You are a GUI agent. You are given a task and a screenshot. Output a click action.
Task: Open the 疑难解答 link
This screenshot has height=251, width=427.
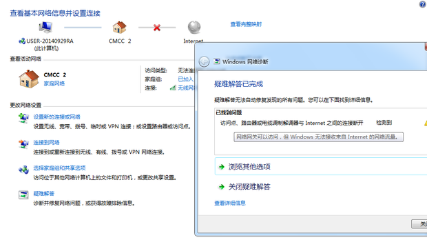coord(44,194)
